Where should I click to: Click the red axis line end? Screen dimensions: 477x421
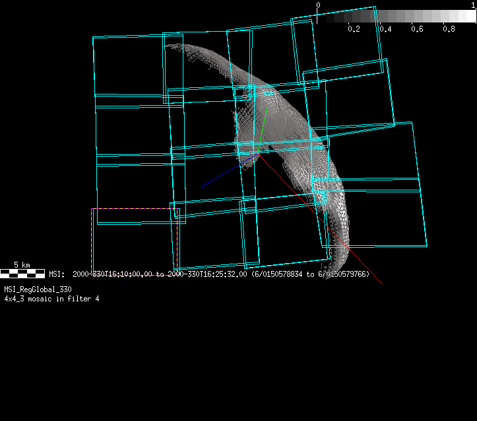coord(381,283)
